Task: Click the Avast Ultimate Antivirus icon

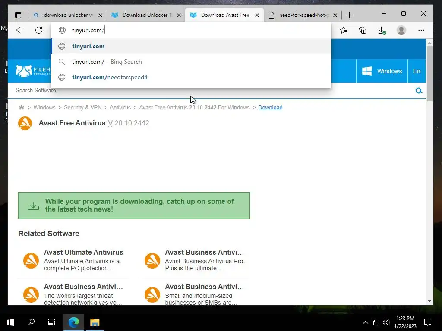Action: point(31,261)
